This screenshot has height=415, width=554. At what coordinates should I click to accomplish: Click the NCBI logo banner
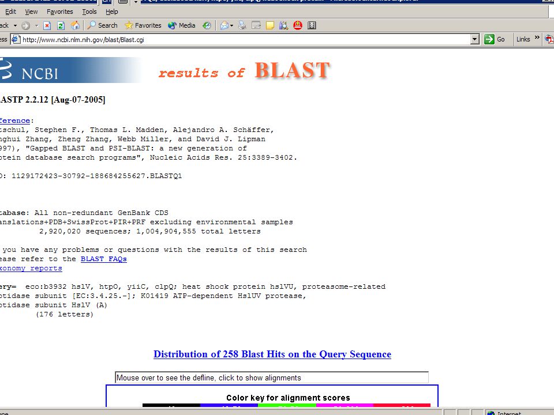(x=70, y=70)
